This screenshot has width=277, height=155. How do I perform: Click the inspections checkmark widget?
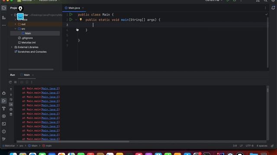point(267,14)
